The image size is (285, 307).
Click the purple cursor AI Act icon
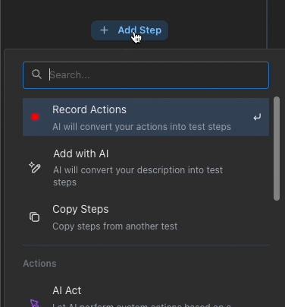pyautogui.click(x=35, y=303)
